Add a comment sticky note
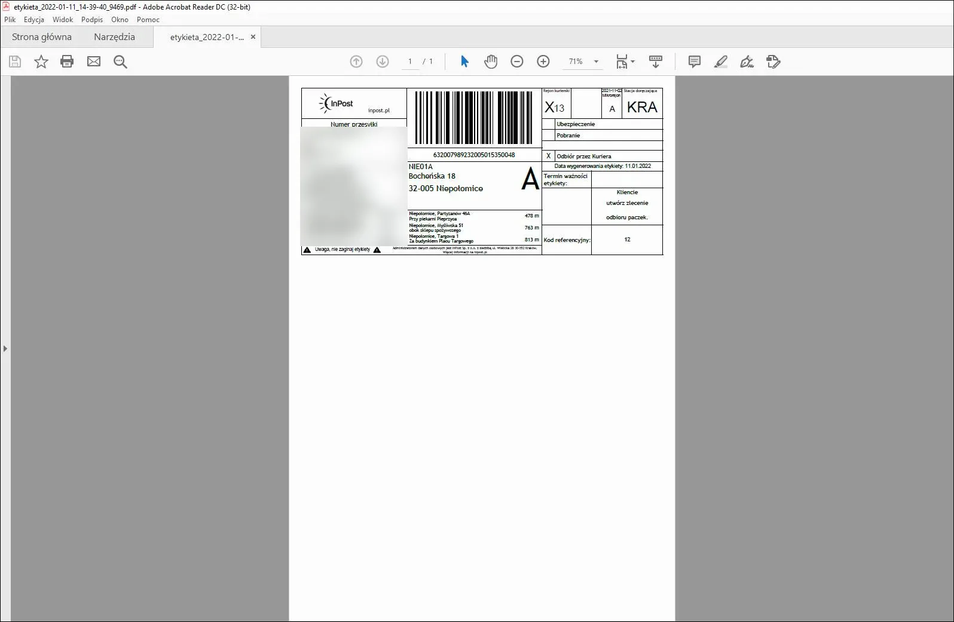Image resolution: width=954 pixels, height=622 pixels. click(x=694, y=62)
